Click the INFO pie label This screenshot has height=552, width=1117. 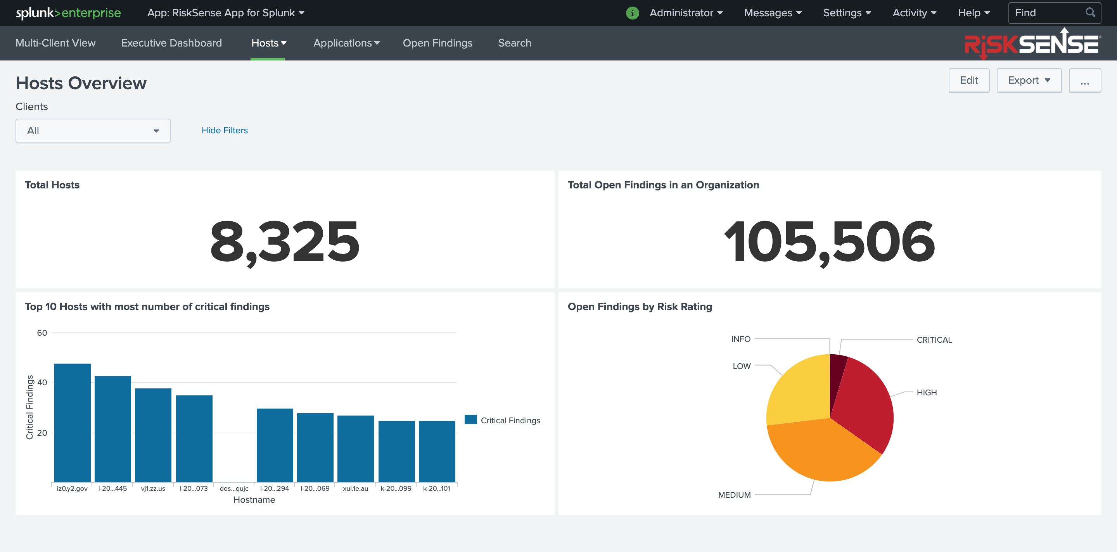click(741, 339)
